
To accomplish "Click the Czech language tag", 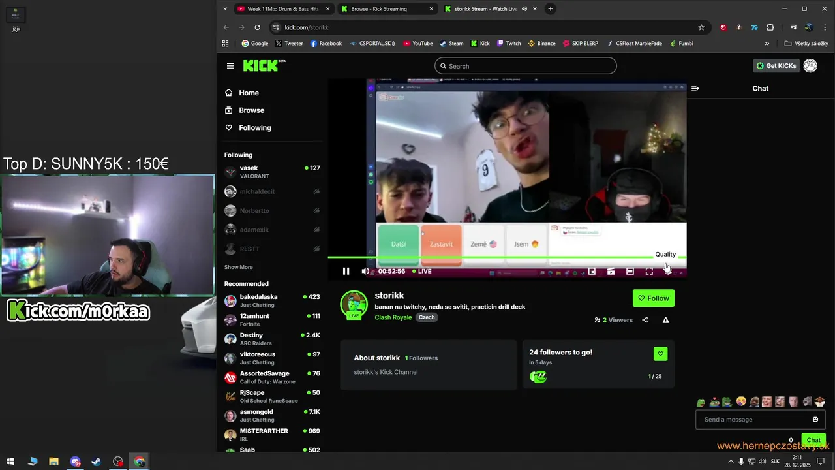I will coord(427,317).
